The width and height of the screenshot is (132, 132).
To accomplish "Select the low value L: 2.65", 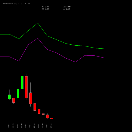I will tap(67, 9).
